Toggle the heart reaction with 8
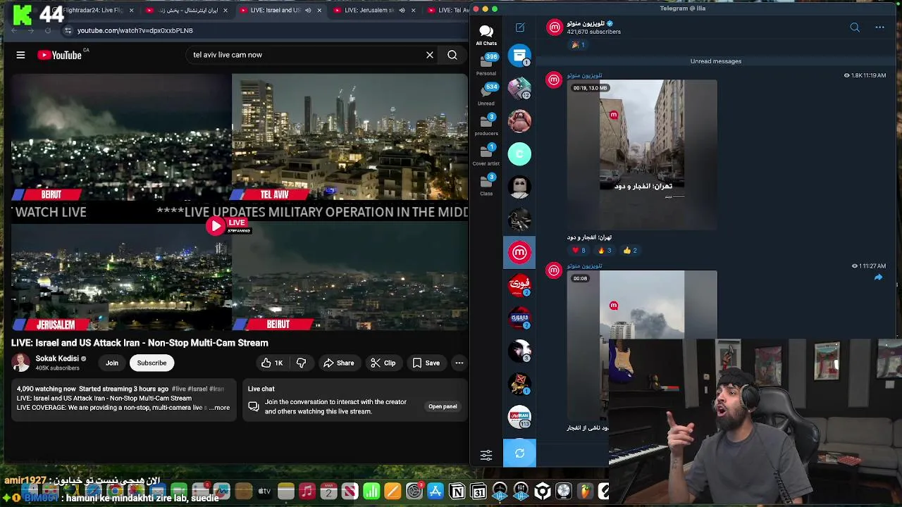 [x=579, y=250]
